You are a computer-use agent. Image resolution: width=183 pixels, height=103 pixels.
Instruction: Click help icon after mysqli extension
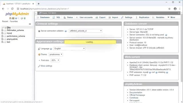(150, 72)
